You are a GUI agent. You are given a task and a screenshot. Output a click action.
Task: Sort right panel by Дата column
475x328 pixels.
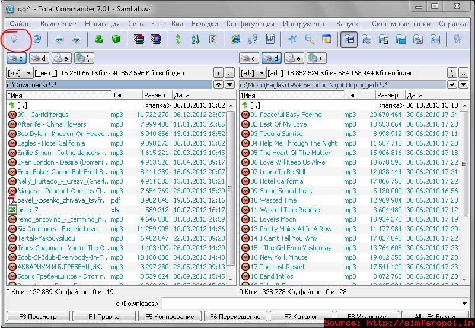point(438,95)
